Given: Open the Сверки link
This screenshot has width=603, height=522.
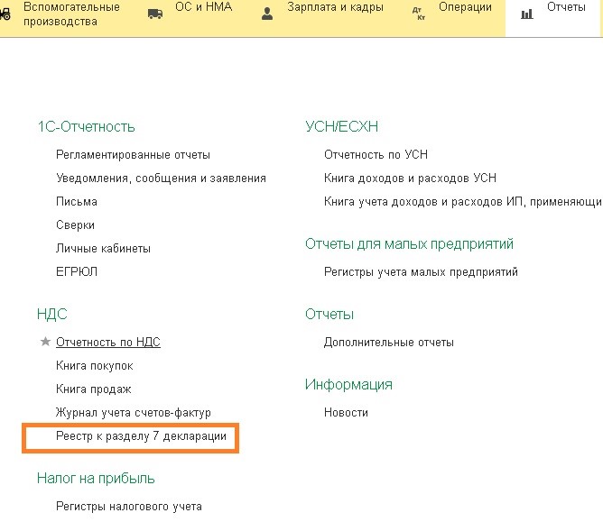Looking at the screenshot, I should tap(76, 225).
